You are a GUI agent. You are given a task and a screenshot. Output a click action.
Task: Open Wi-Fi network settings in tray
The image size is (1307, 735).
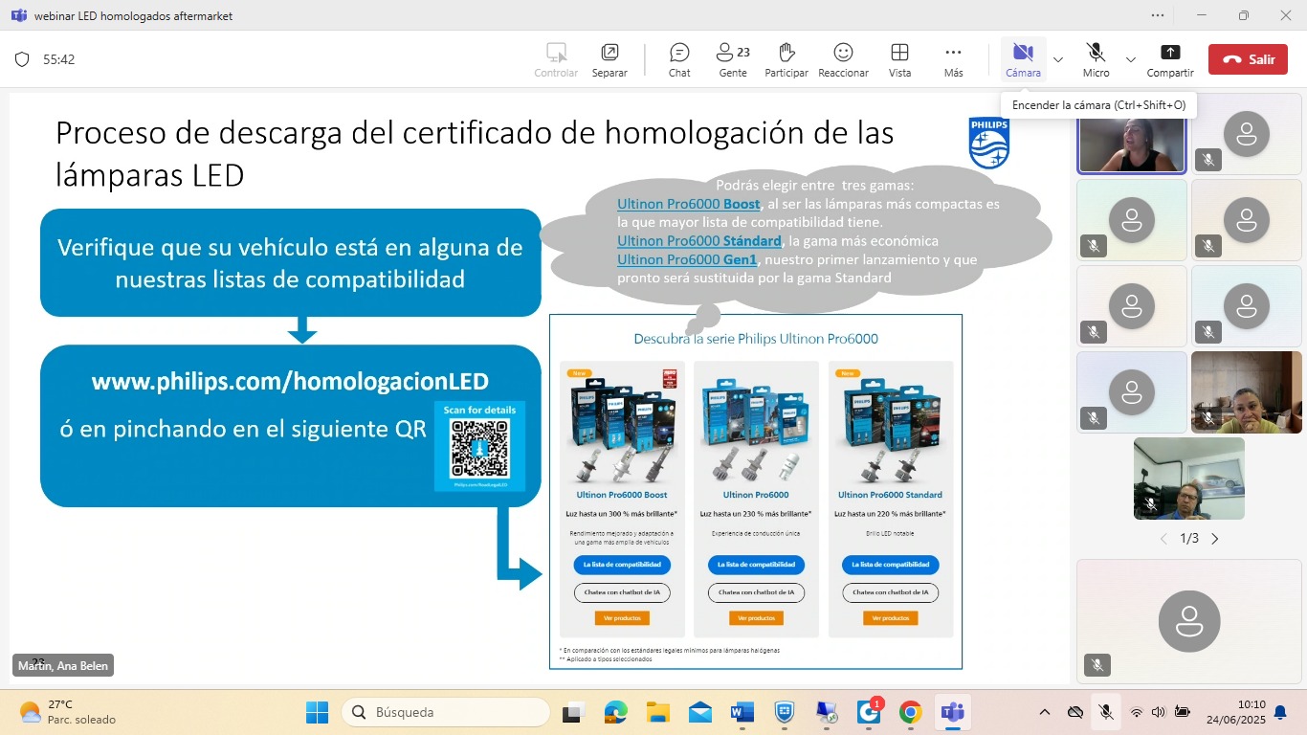[1137, 712]
